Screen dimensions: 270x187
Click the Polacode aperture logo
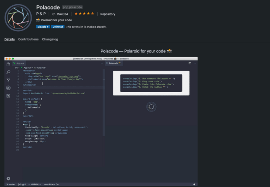tap(18, 18)
